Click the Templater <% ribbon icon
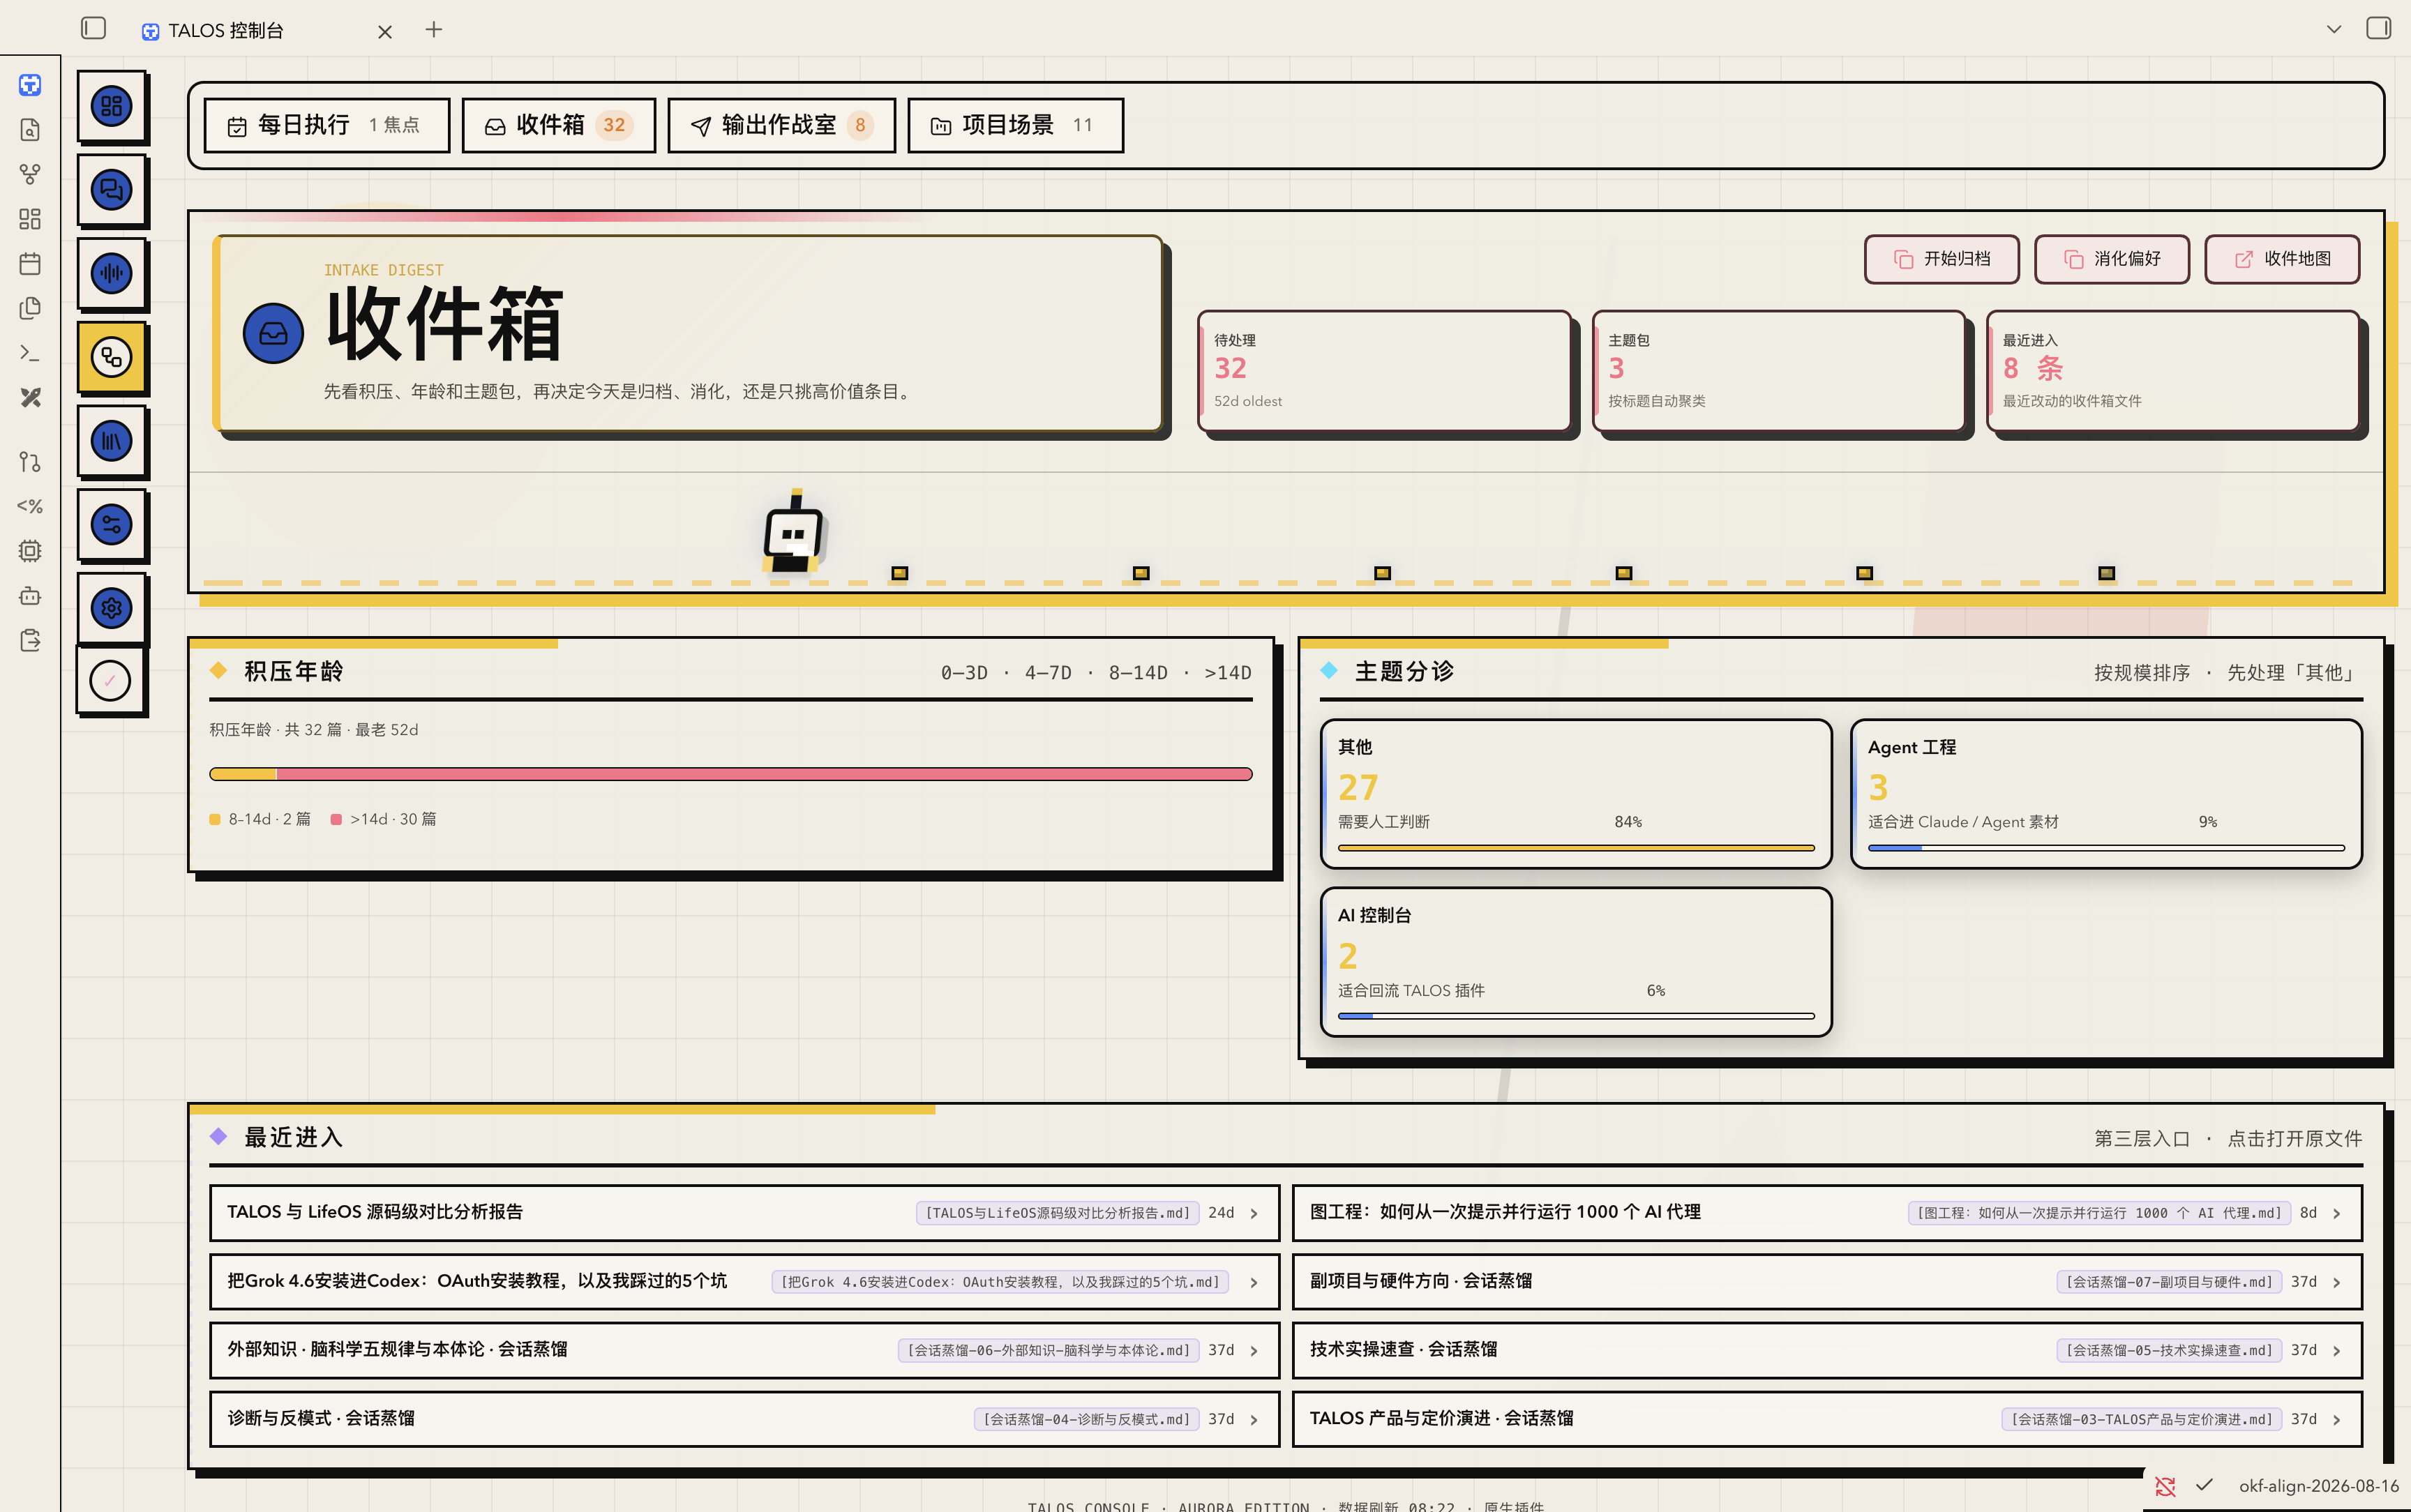The height and width of the screenshot is (1512, 2411). coord(30,506)
